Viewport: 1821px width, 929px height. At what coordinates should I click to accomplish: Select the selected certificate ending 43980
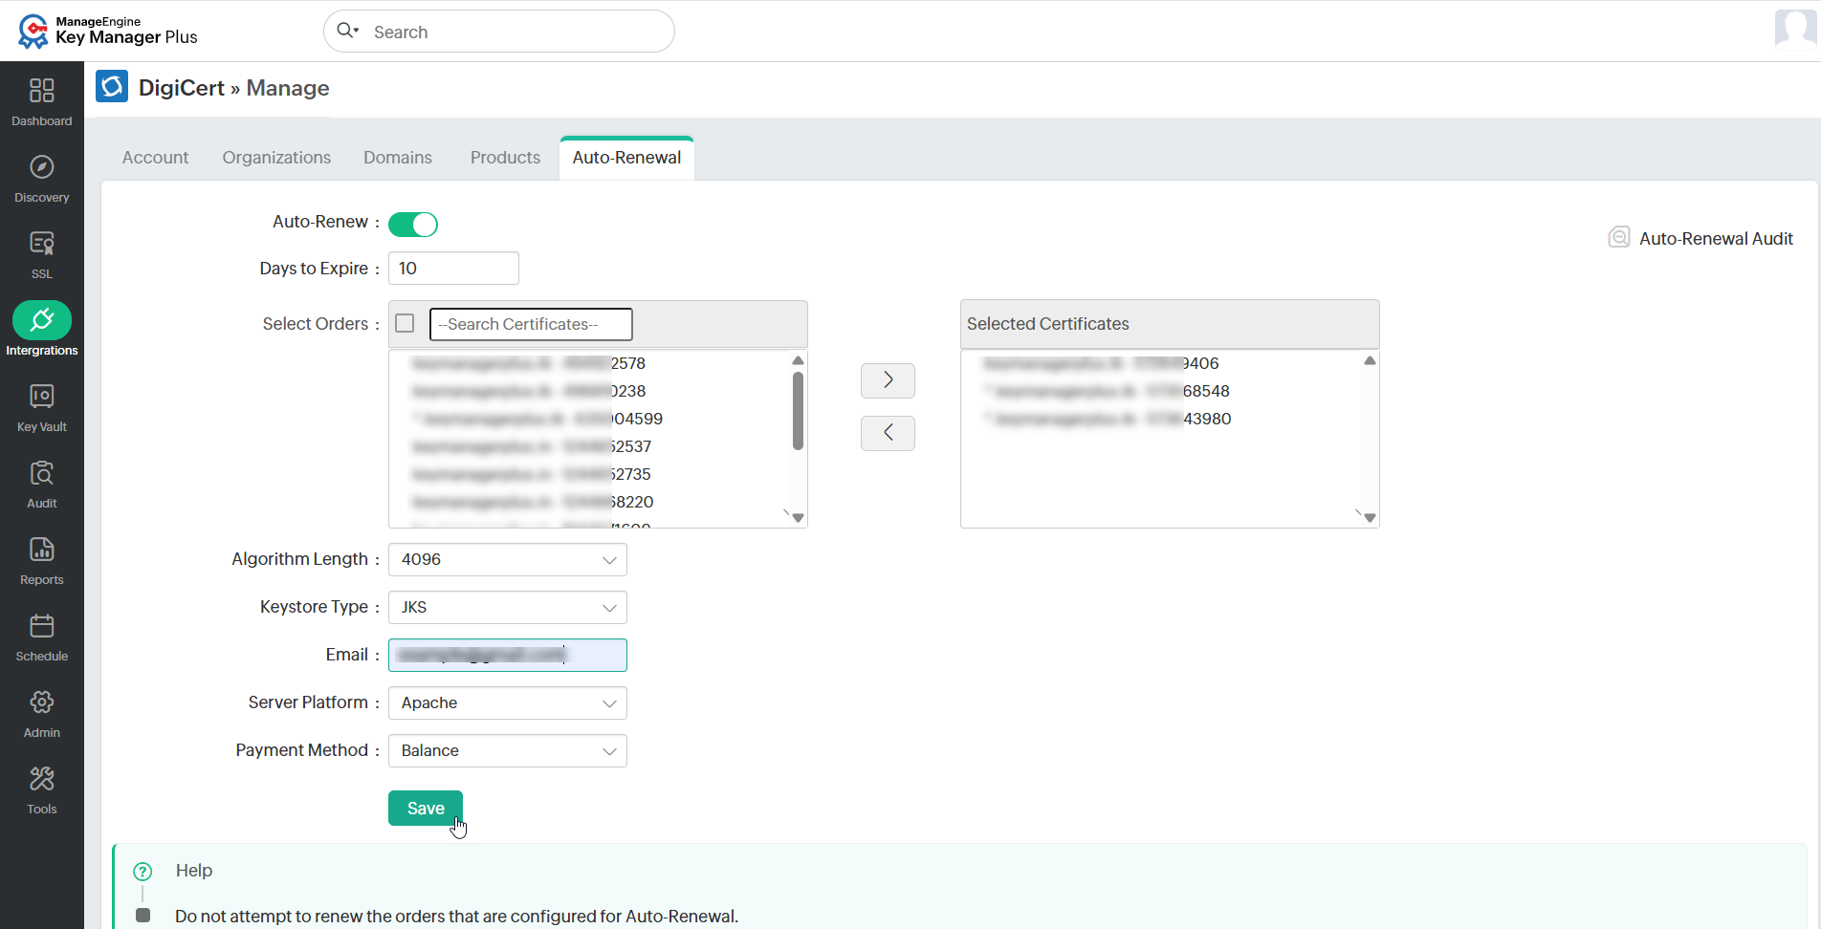click(1107, 419)
